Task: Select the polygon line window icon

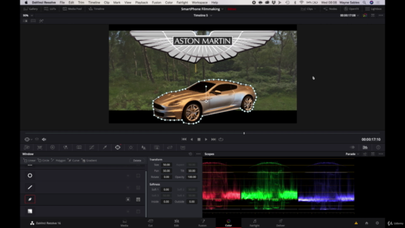Action: click(x=30, y=187)
